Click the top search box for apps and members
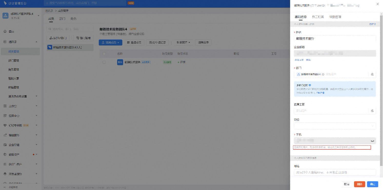This screenshot has width=383, height=190. tap(85, 3)
